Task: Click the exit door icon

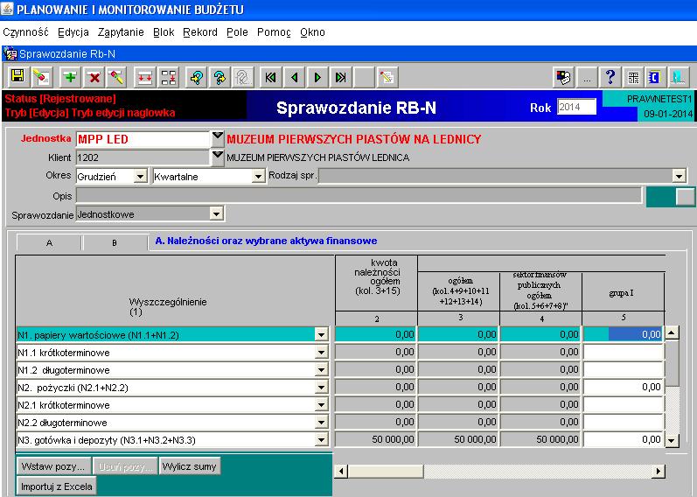Action: pos(679,77)
